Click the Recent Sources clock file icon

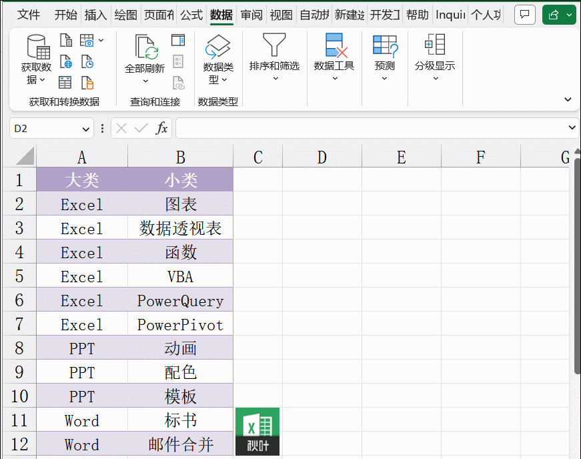point(87,61)
